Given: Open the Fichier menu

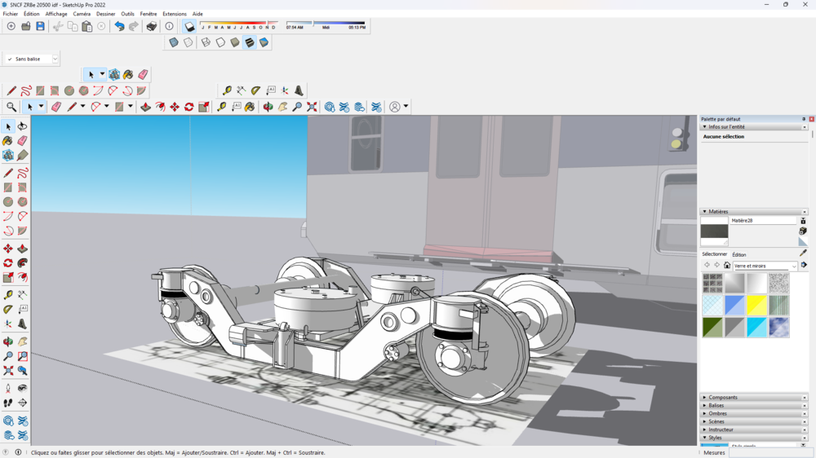Looking at the screenshot, I should pyautogui.click(x=11, y=14).
